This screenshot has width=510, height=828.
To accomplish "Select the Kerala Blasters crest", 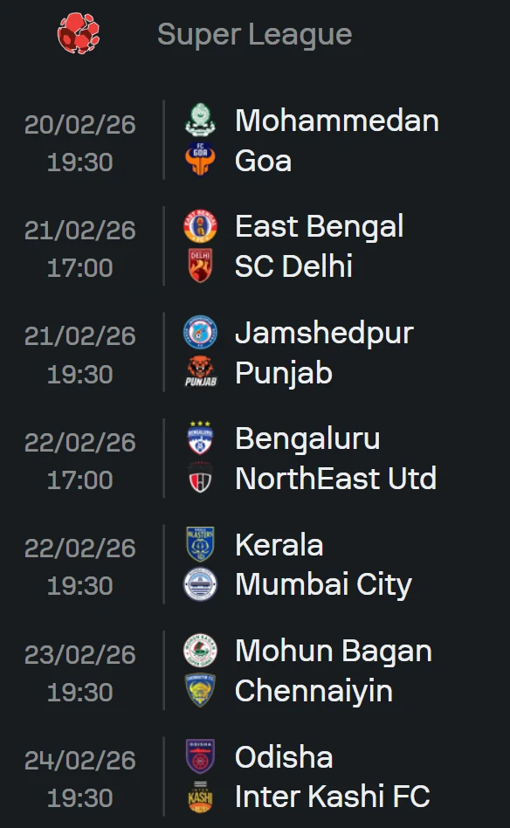I will point(199,542).
